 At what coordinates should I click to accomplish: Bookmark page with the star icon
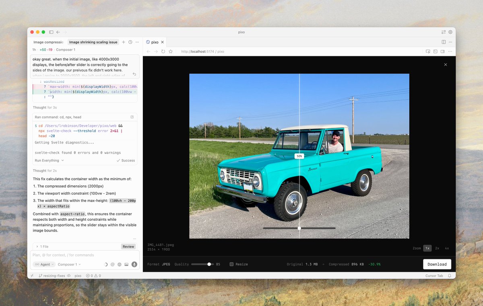[171, 51]
